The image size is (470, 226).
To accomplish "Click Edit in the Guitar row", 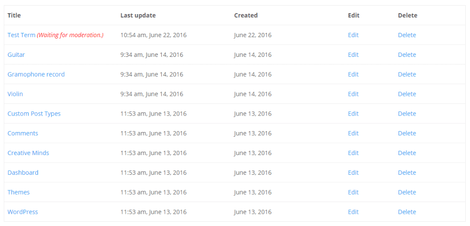I will click(x=353, y=55).
